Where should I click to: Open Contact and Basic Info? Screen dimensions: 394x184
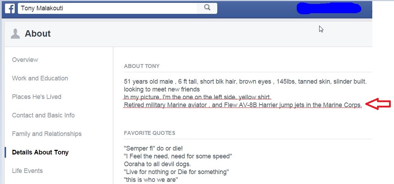coord(43,115)
